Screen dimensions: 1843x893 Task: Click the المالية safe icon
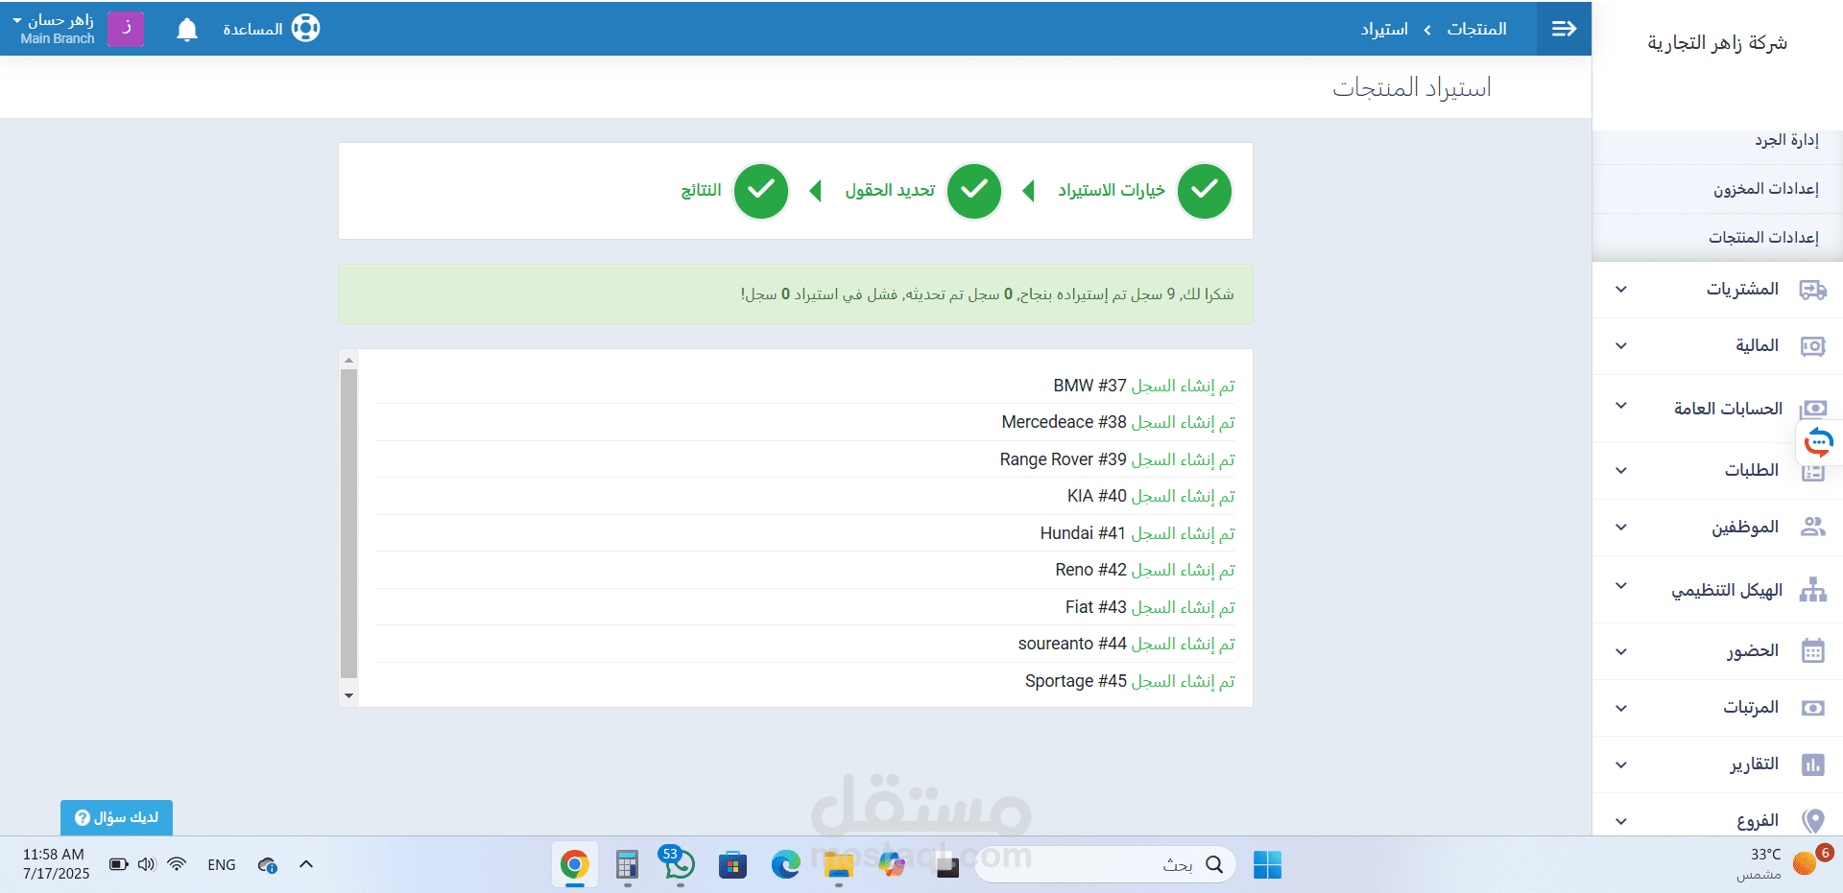[1813, 346]
